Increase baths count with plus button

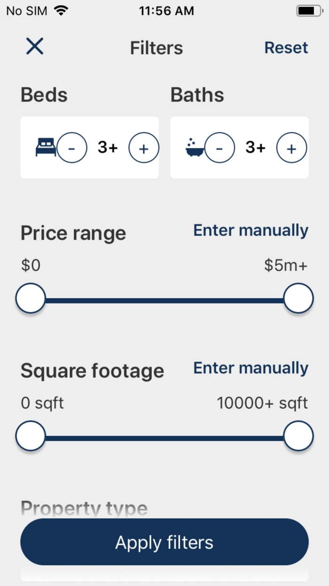click(291, 148)
